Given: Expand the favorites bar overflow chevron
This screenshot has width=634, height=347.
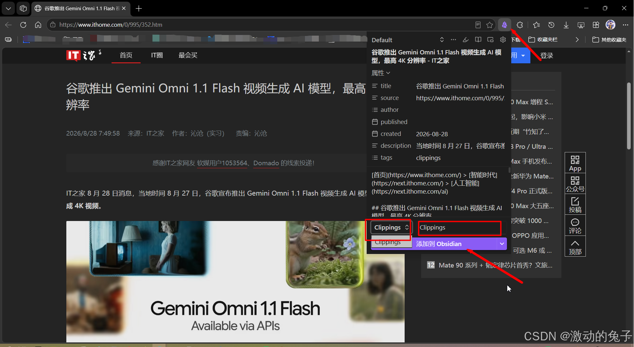Looking at the screenshot, I should pos(577,40).
